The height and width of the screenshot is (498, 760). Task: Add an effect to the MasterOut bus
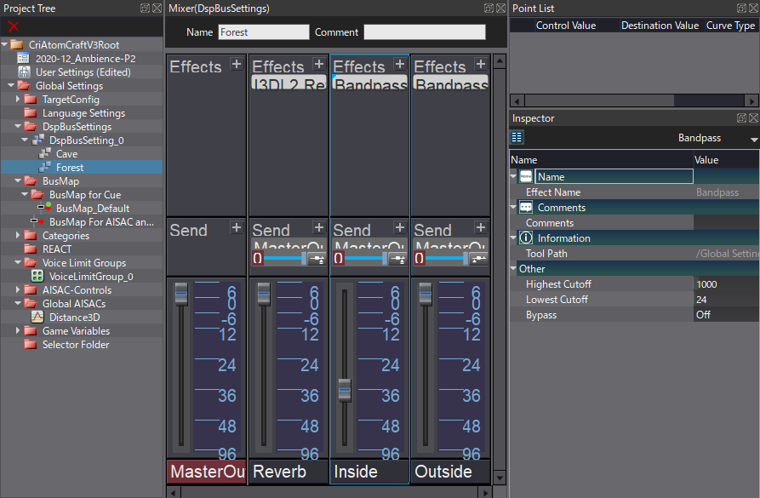tap(237, 64)
